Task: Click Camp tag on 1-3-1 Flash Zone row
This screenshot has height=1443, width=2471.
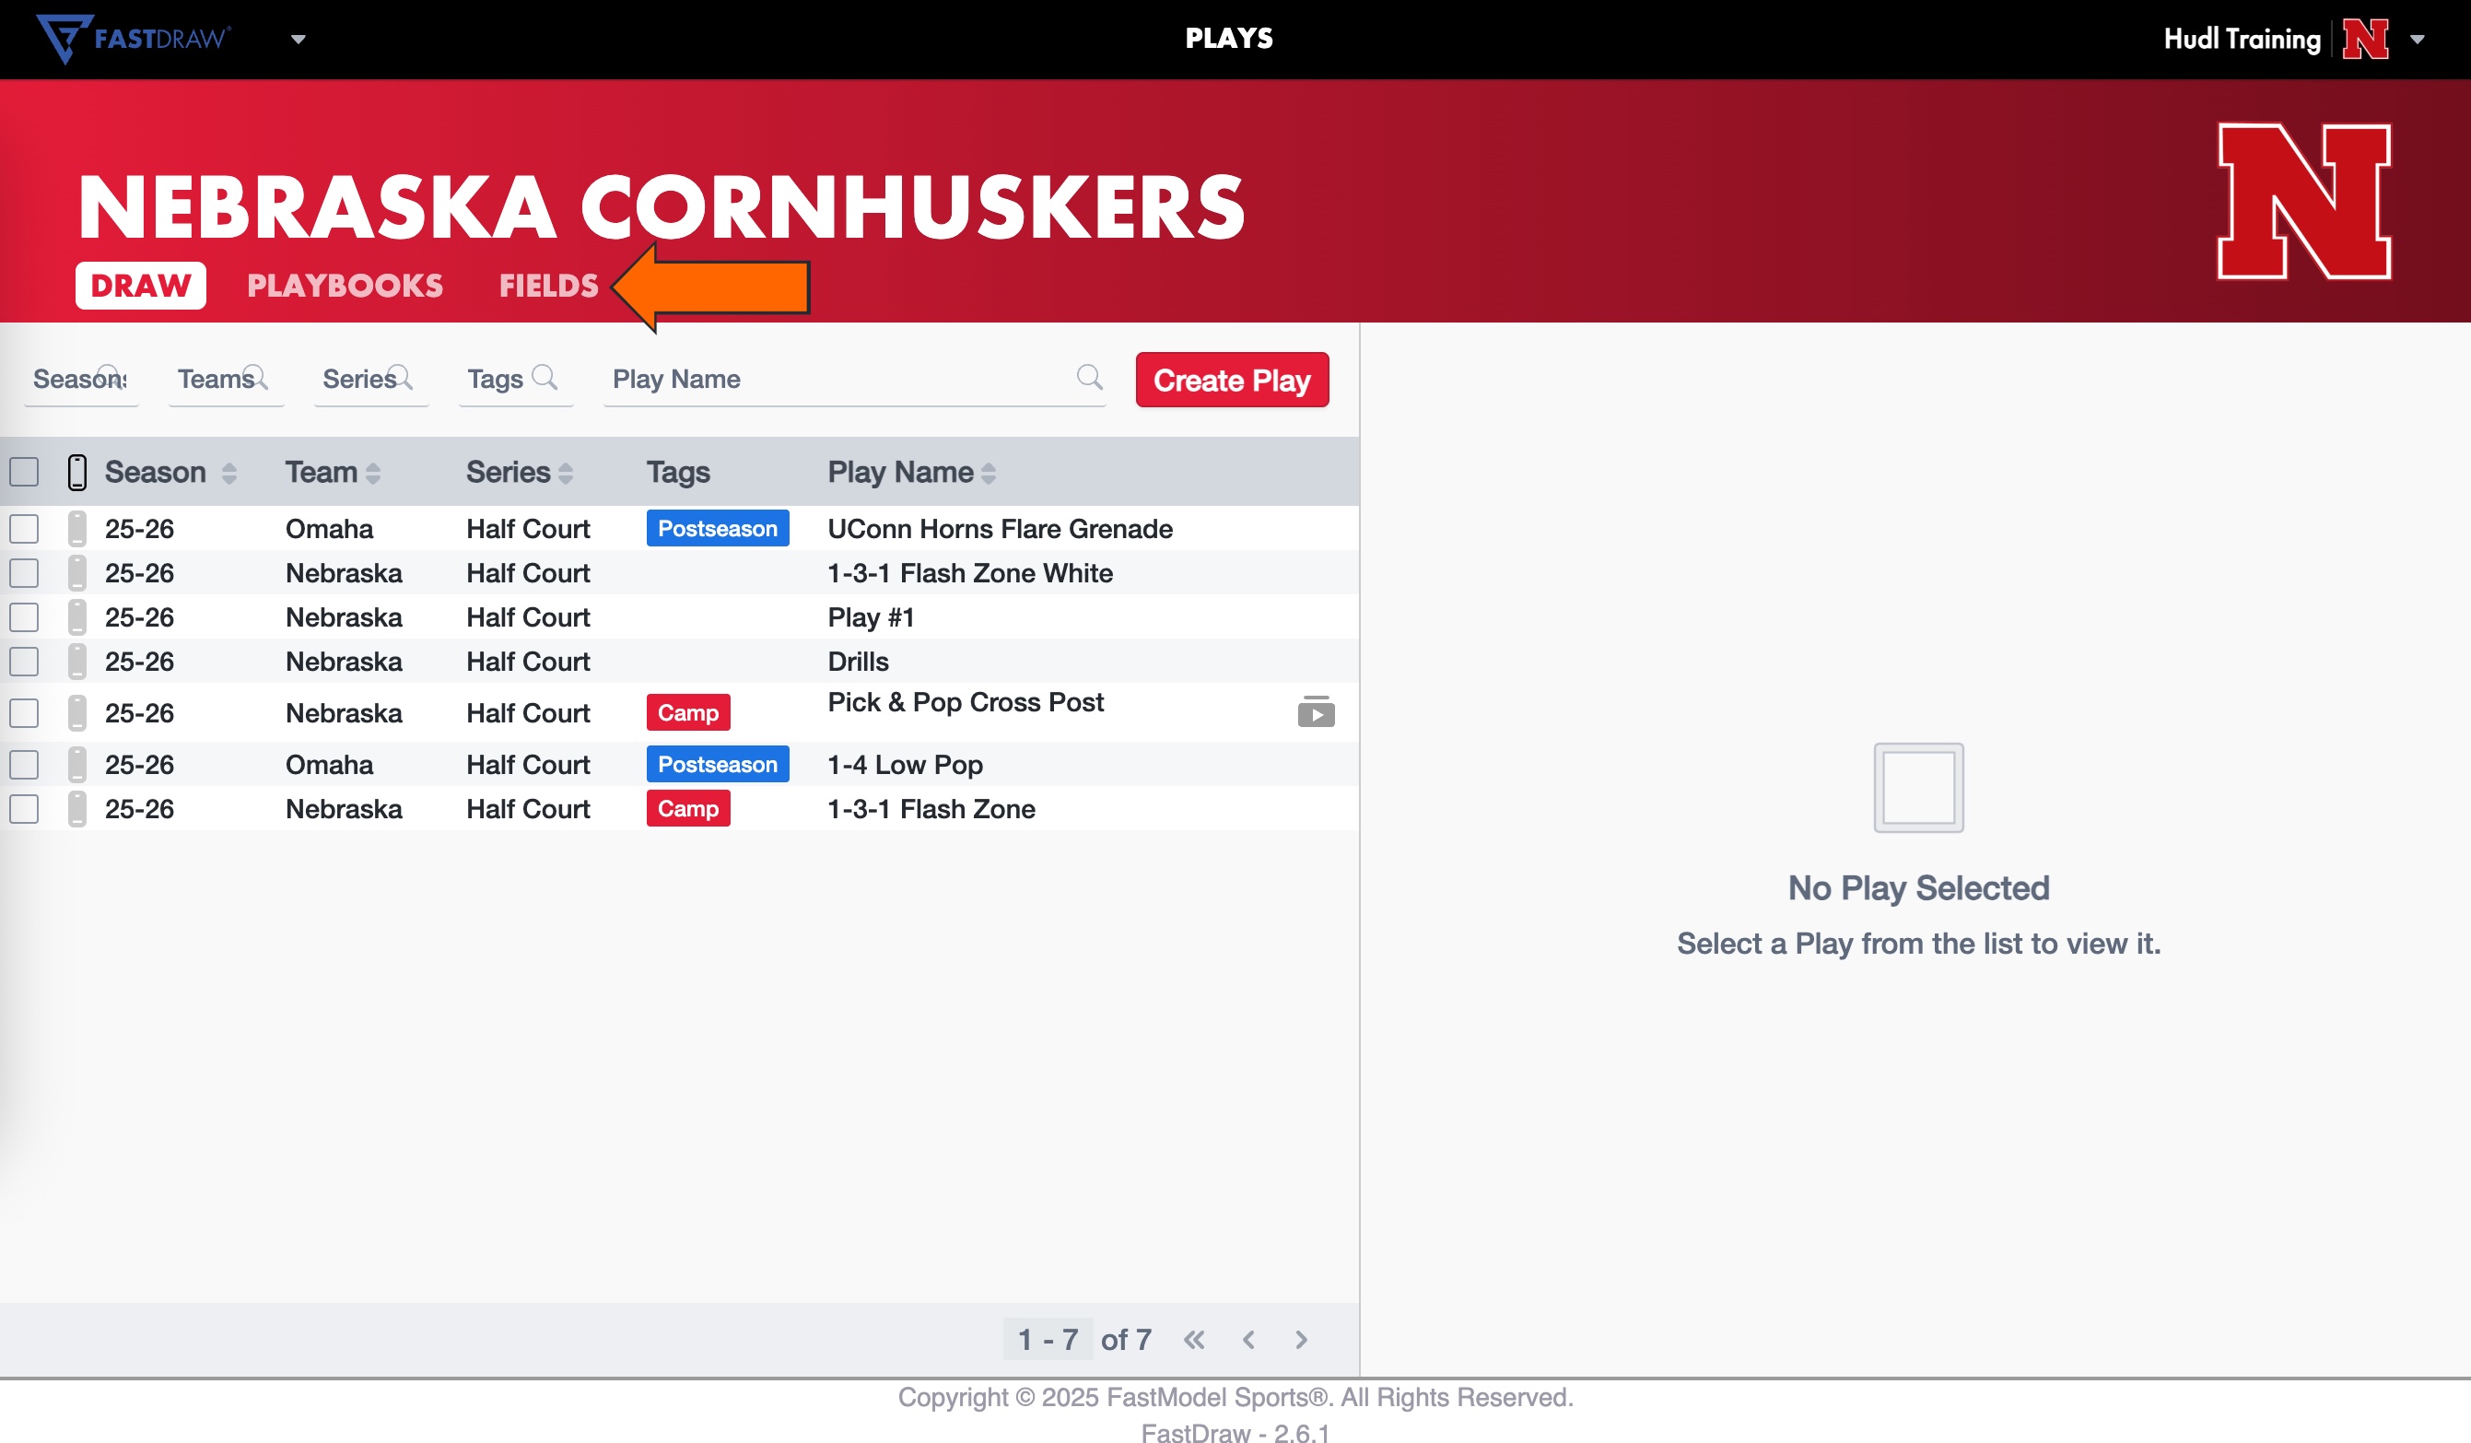Action: pos(687,808)
